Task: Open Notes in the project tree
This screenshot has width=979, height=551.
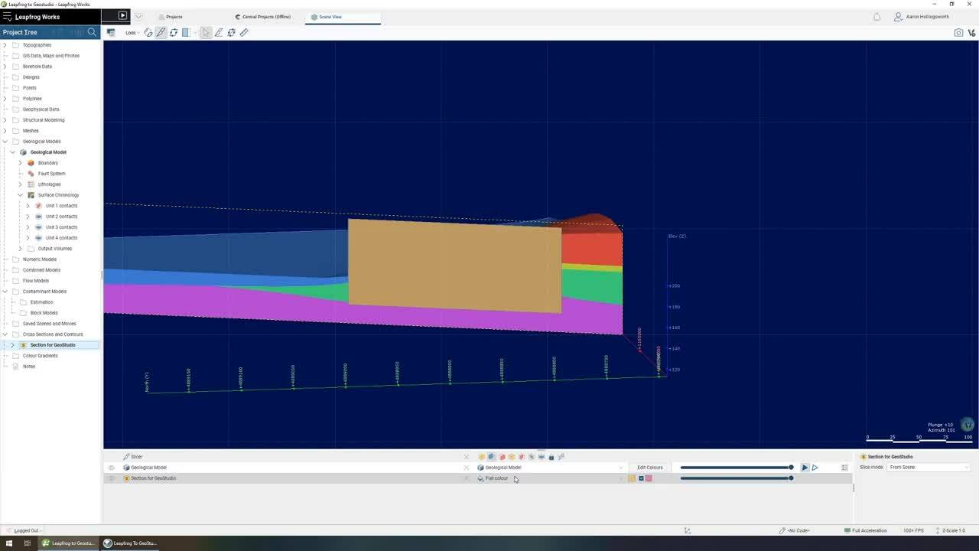Action: point(28,367)
